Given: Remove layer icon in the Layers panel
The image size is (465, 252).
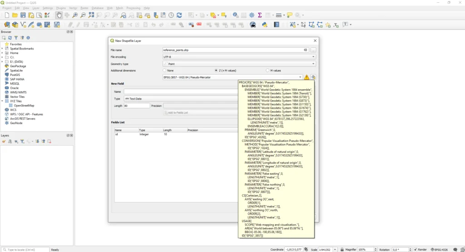Looking at the screenshot, I should coord(49,141).
